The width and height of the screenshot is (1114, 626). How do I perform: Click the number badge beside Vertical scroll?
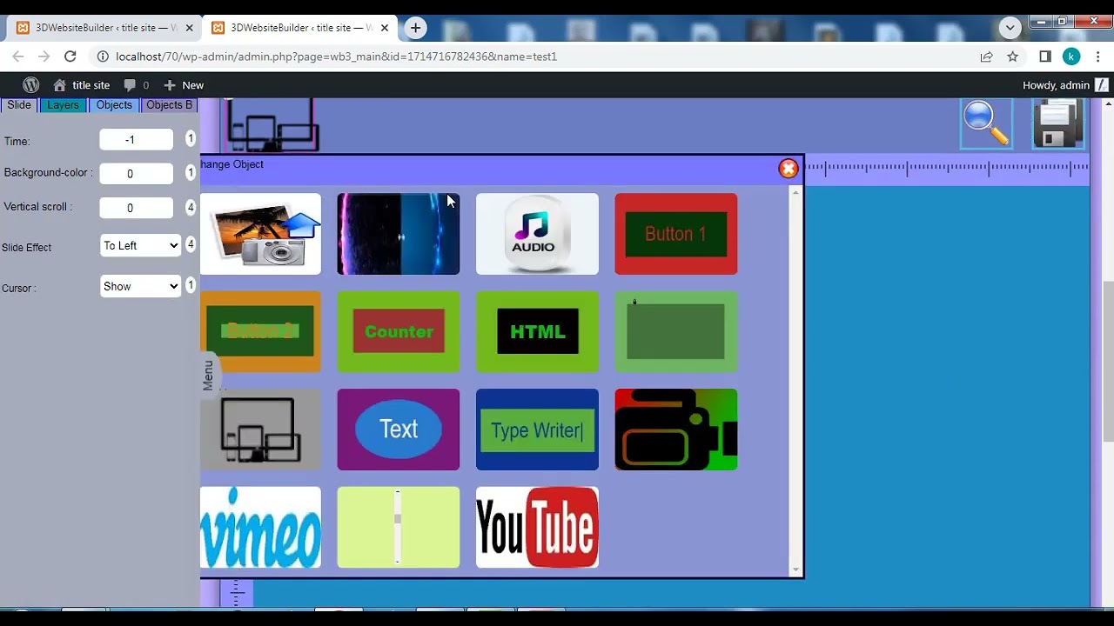pos(191,208)
